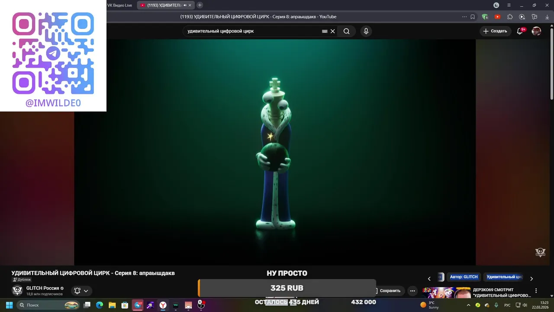
Task: Open File Explorer from taskbar
Action: [x=112, y=305]
